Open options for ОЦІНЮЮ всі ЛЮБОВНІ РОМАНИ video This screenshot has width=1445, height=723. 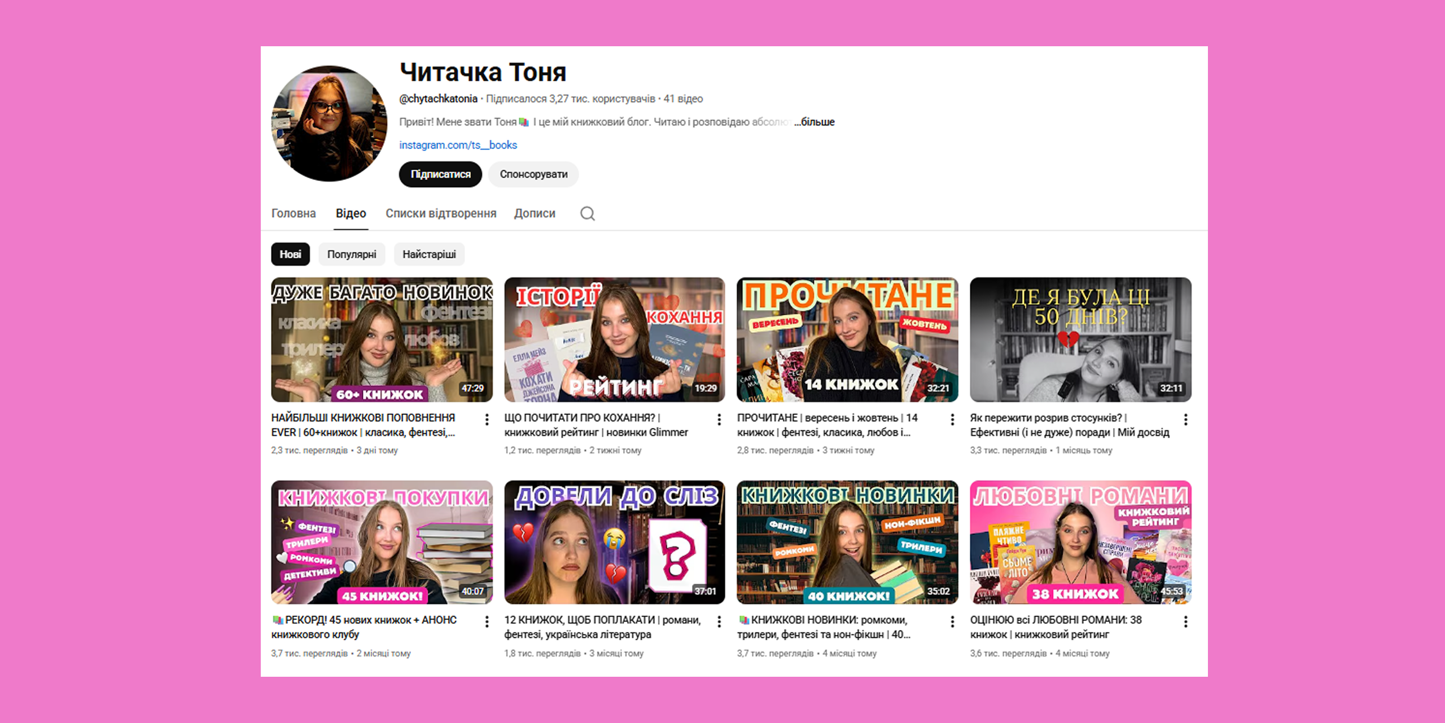(1185, 621)
